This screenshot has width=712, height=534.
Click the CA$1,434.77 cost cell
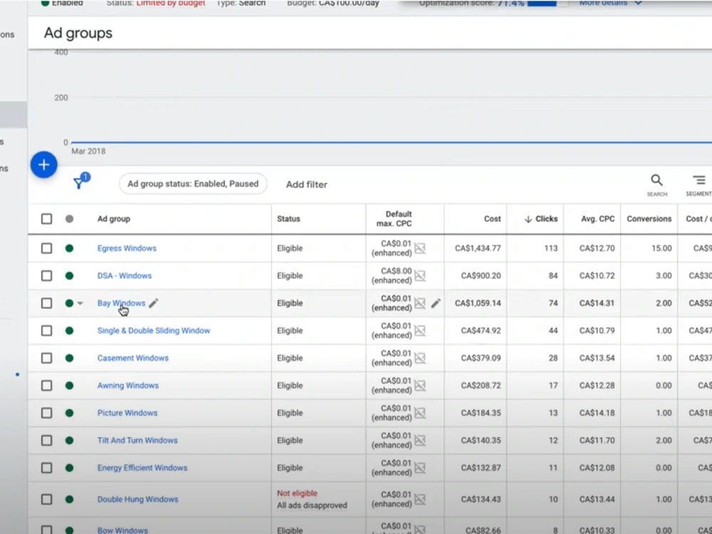(x=478, y=248)
